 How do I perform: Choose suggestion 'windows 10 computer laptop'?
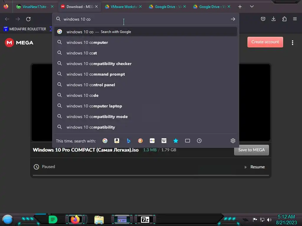[x=146, y=106]
